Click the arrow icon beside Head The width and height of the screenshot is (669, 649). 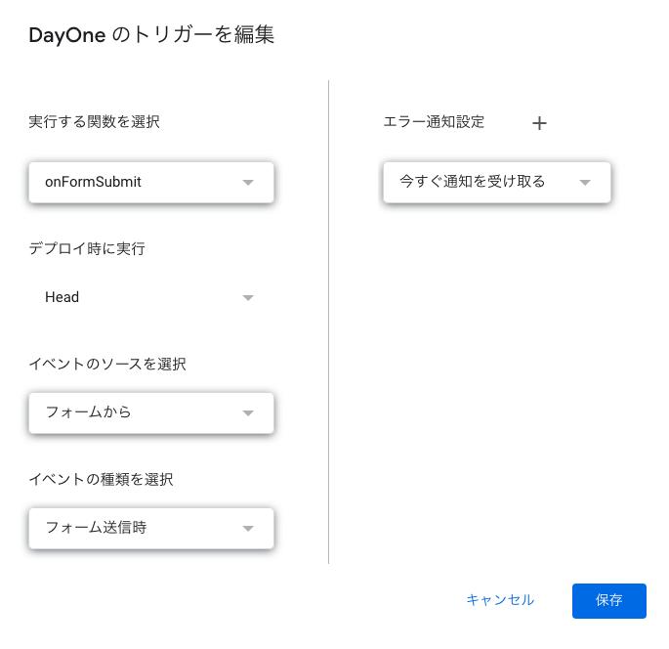pyautogui.click(x=248, y=297)
